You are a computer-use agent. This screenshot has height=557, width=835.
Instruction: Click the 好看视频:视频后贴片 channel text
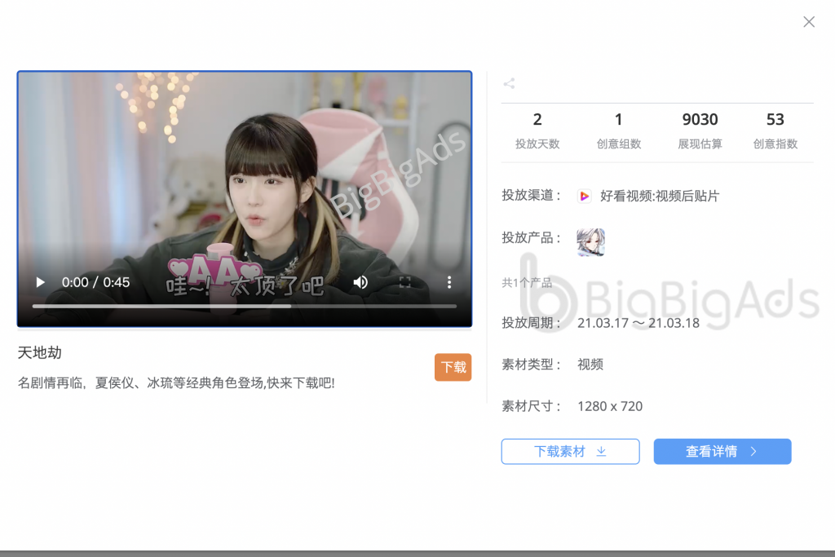click(x=659, y=196)
